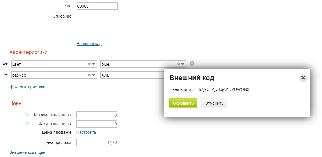Close the Внешний код popup
Image resolution: width=322 pixels, height=157 pixels.
[x=303, y=78]
